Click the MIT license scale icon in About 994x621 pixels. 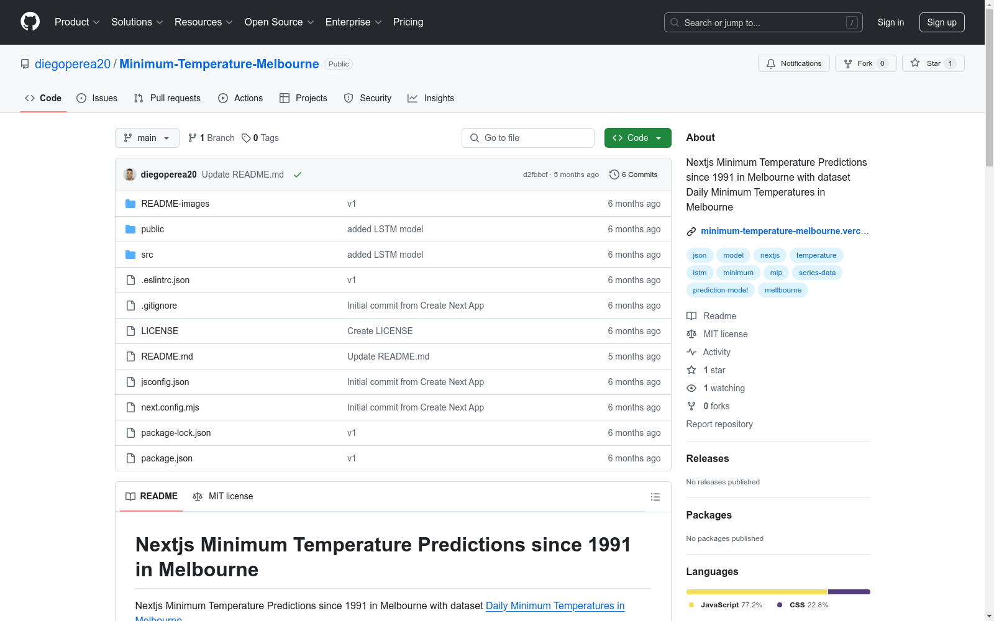coord(691,334)
